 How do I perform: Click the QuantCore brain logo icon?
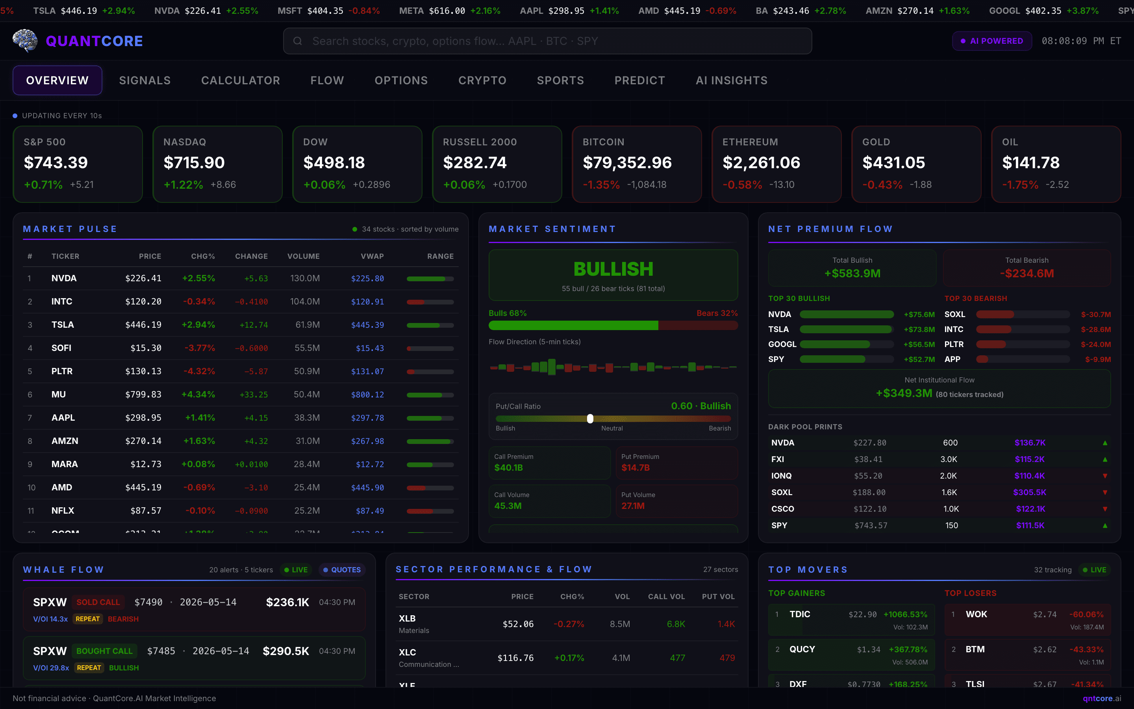(x=25, y=41)
